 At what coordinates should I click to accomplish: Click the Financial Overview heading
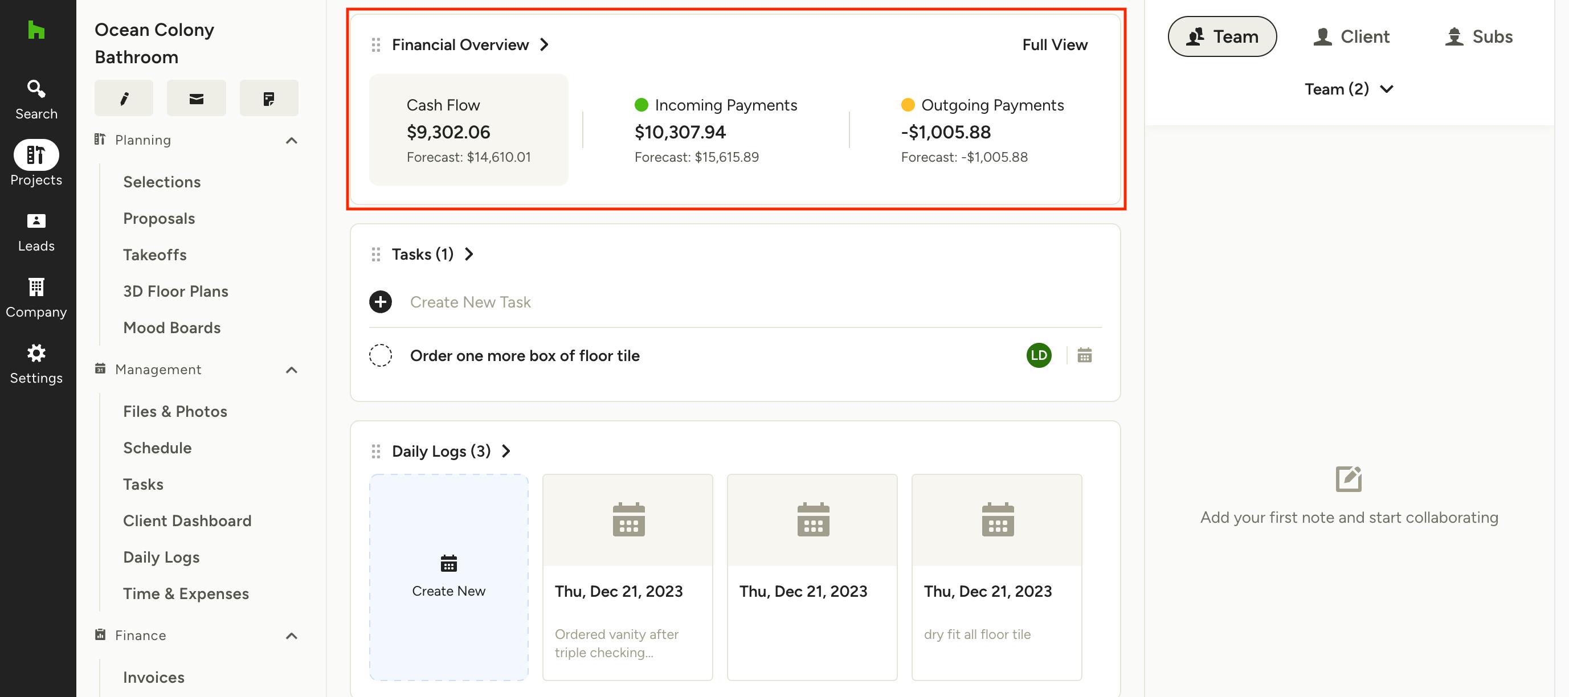point(460,45)
